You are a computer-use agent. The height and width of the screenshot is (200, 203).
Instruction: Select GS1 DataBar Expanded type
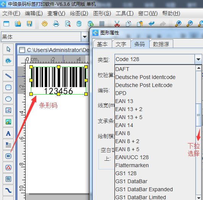[x=155, y=190]
